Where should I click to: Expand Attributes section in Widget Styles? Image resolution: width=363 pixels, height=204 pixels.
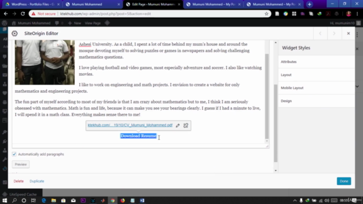[x=316, y=62]
